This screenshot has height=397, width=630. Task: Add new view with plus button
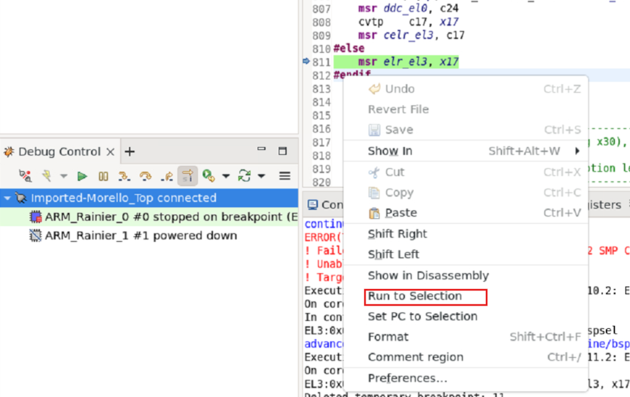click(130, 151)
